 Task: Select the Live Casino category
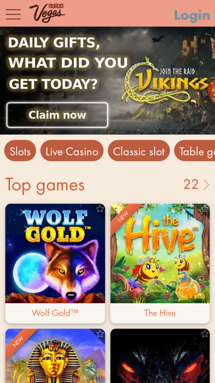pyautogui.click(x=72, y=151)
